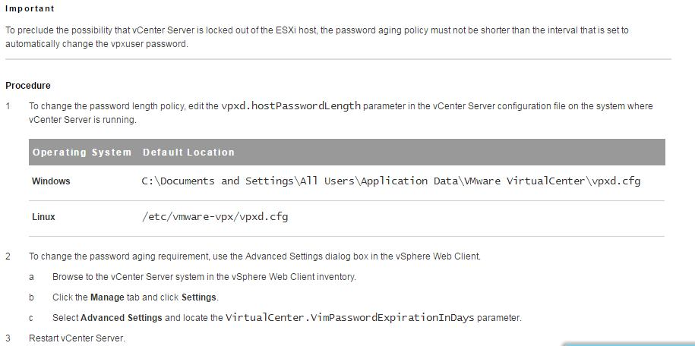Click the Windows vpxd.cfg file path
Image resolution: width=695 pixels, height=346 pixels.
tap(391, 181)
